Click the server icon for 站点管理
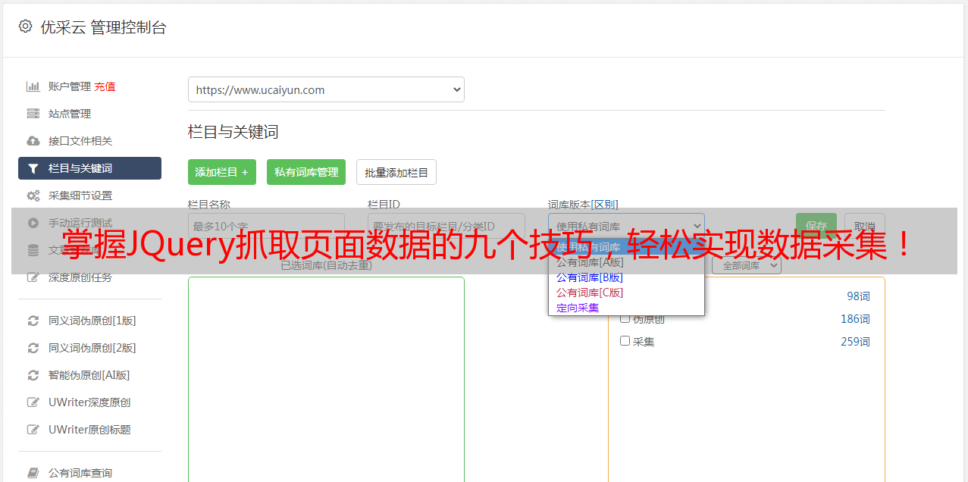 [33, 114]
